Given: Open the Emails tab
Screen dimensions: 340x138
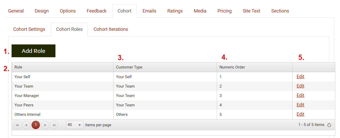Looking at the screenshot, I should tap(149, 11).
